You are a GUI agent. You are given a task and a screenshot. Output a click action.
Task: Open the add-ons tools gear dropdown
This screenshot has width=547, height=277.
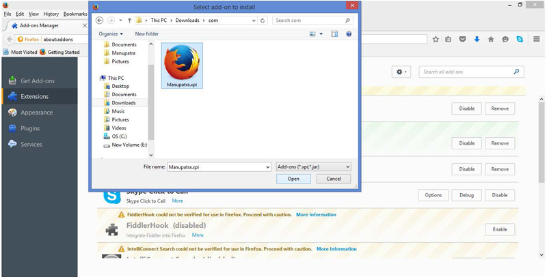click(401, 72)
